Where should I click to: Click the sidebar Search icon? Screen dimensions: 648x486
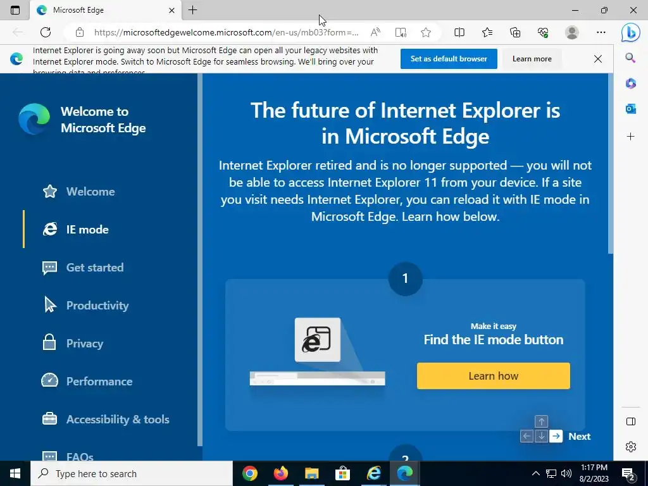pyautogui.click(x=630, y=58)
